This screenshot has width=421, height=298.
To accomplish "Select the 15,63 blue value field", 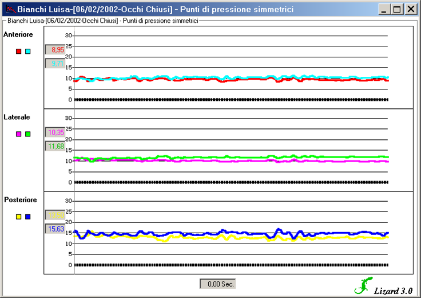I will tap(55, 229).
